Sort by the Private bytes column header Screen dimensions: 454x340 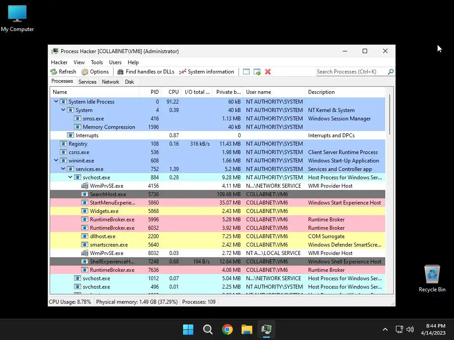pyautogui.click(x=228, y=92)
